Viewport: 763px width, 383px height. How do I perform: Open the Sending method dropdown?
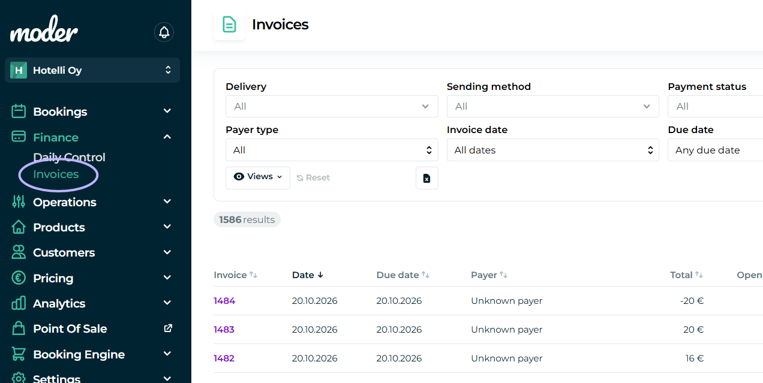(553, 107)
